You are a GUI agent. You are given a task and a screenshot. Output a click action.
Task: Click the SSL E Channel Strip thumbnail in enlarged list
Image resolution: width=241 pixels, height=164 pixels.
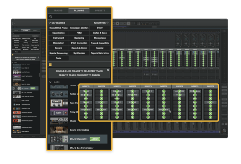point(59,139)
